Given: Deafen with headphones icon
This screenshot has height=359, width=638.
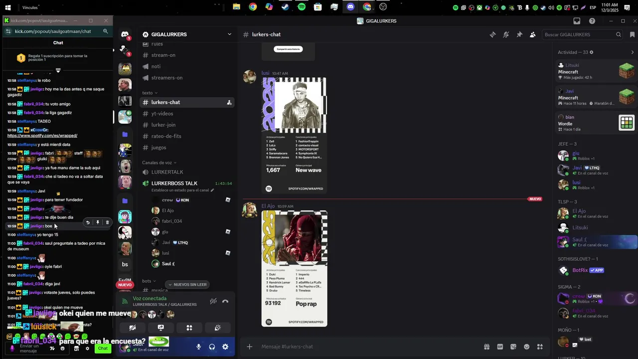Looking at the screenshot, I should (x=212, y=347).
